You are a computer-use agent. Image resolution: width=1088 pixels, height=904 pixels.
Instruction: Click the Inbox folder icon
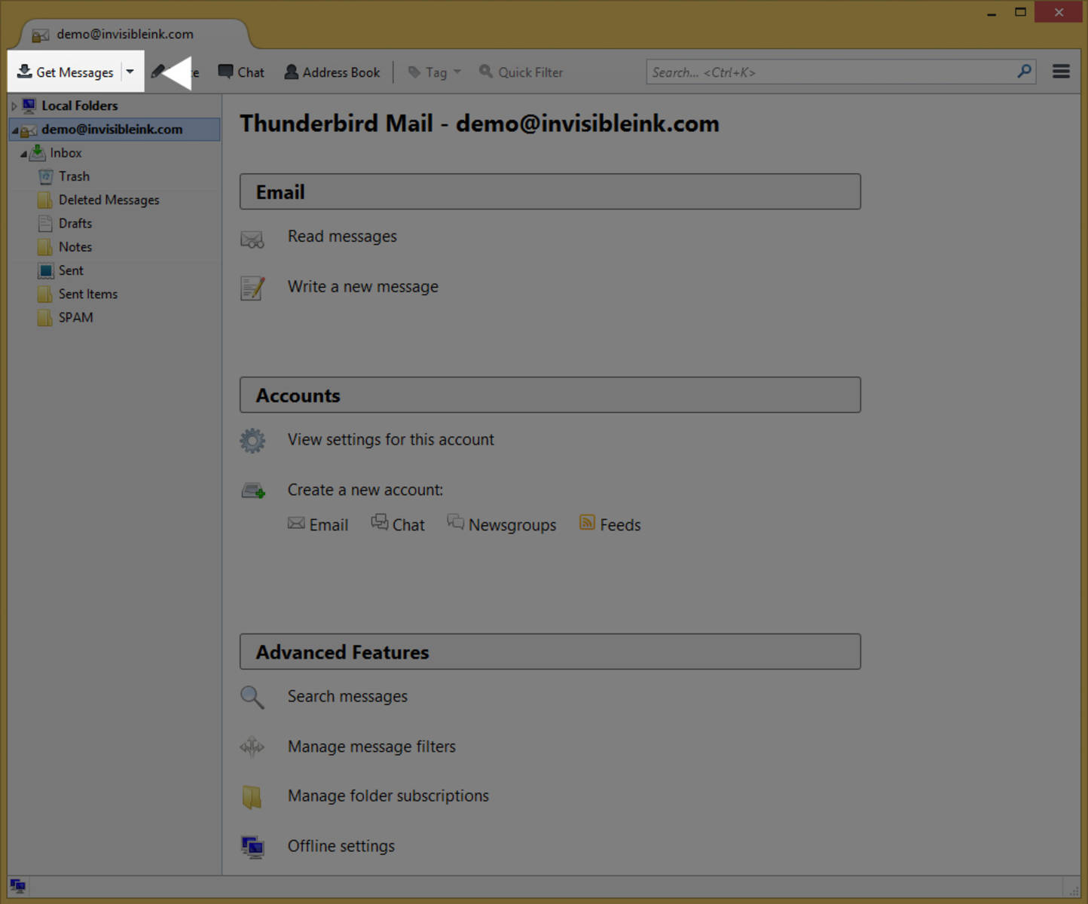click(37, 153)
